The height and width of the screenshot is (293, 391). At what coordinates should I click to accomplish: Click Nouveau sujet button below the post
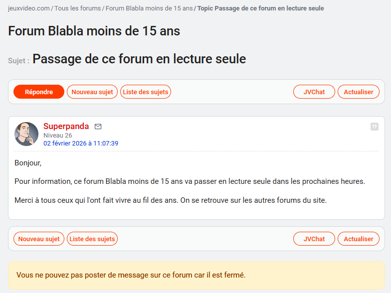(x=39, y=239)
